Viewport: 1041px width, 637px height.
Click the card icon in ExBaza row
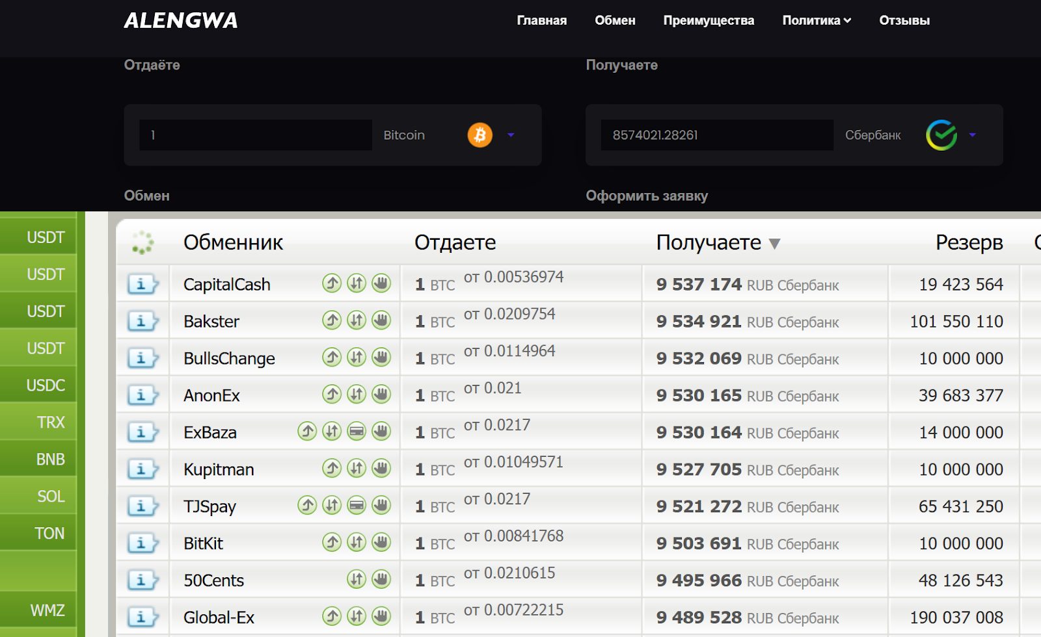click(357, 432)
